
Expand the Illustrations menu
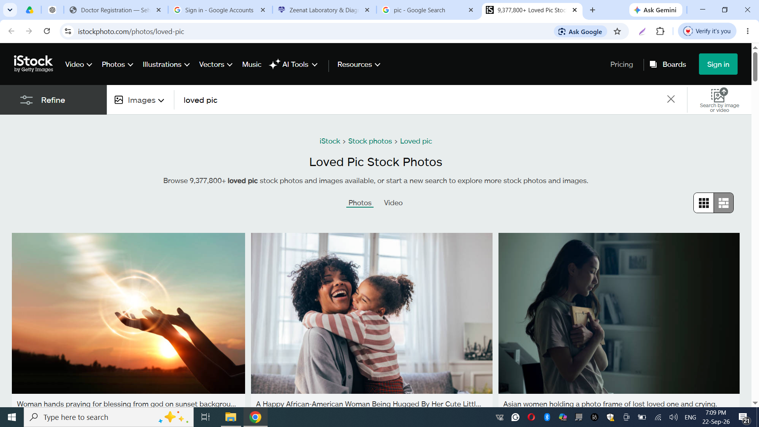coord(166,64)
